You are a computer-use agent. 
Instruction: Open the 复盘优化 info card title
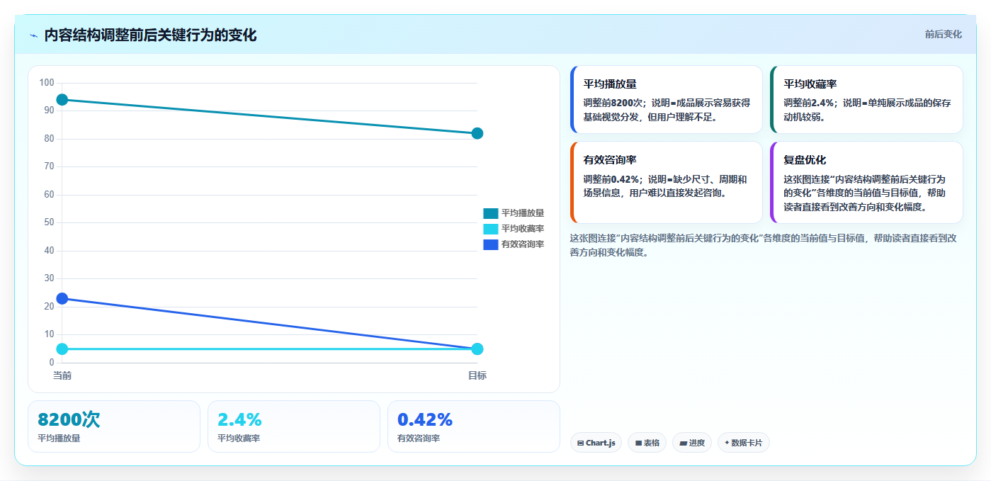pyautogui.click(x=805, y=160)
